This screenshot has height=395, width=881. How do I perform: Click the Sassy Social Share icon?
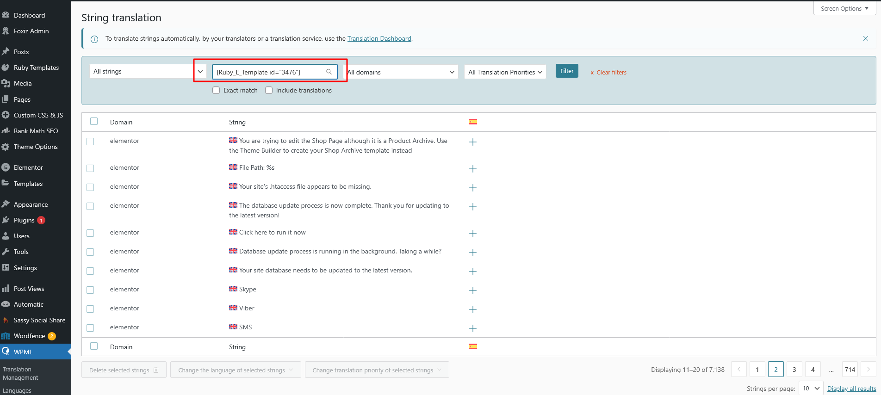(6, 320)
